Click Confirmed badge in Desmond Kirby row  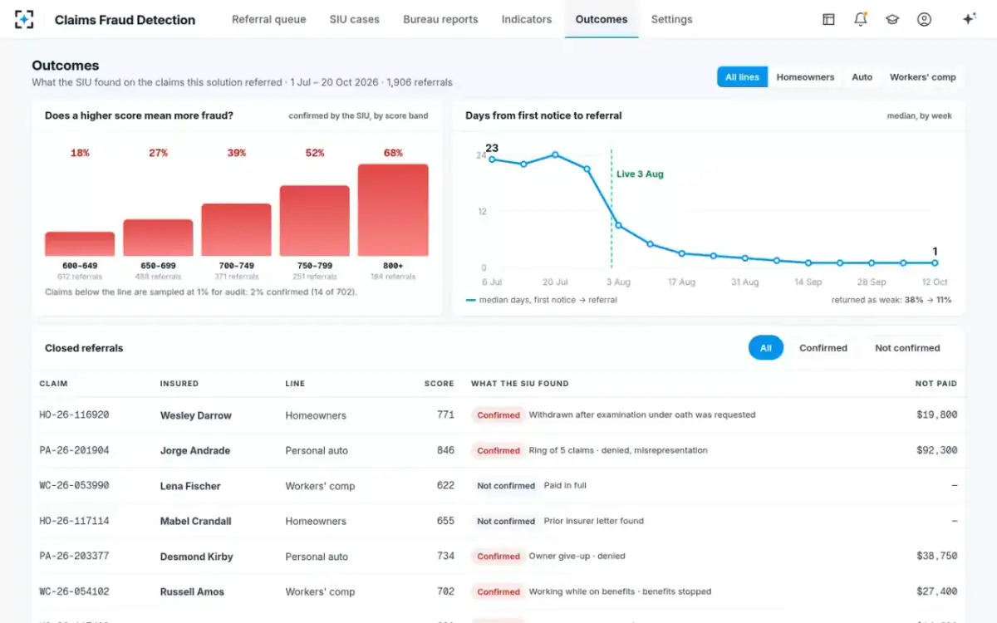click(498, 557)
